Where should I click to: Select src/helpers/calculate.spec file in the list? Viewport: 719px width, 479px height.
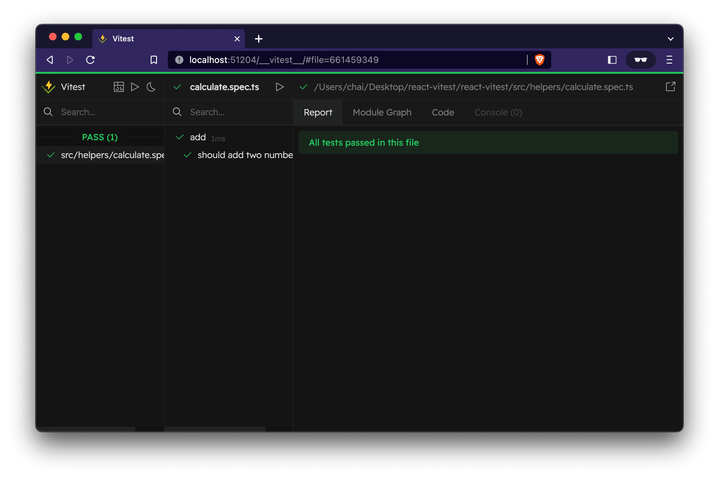100,155
